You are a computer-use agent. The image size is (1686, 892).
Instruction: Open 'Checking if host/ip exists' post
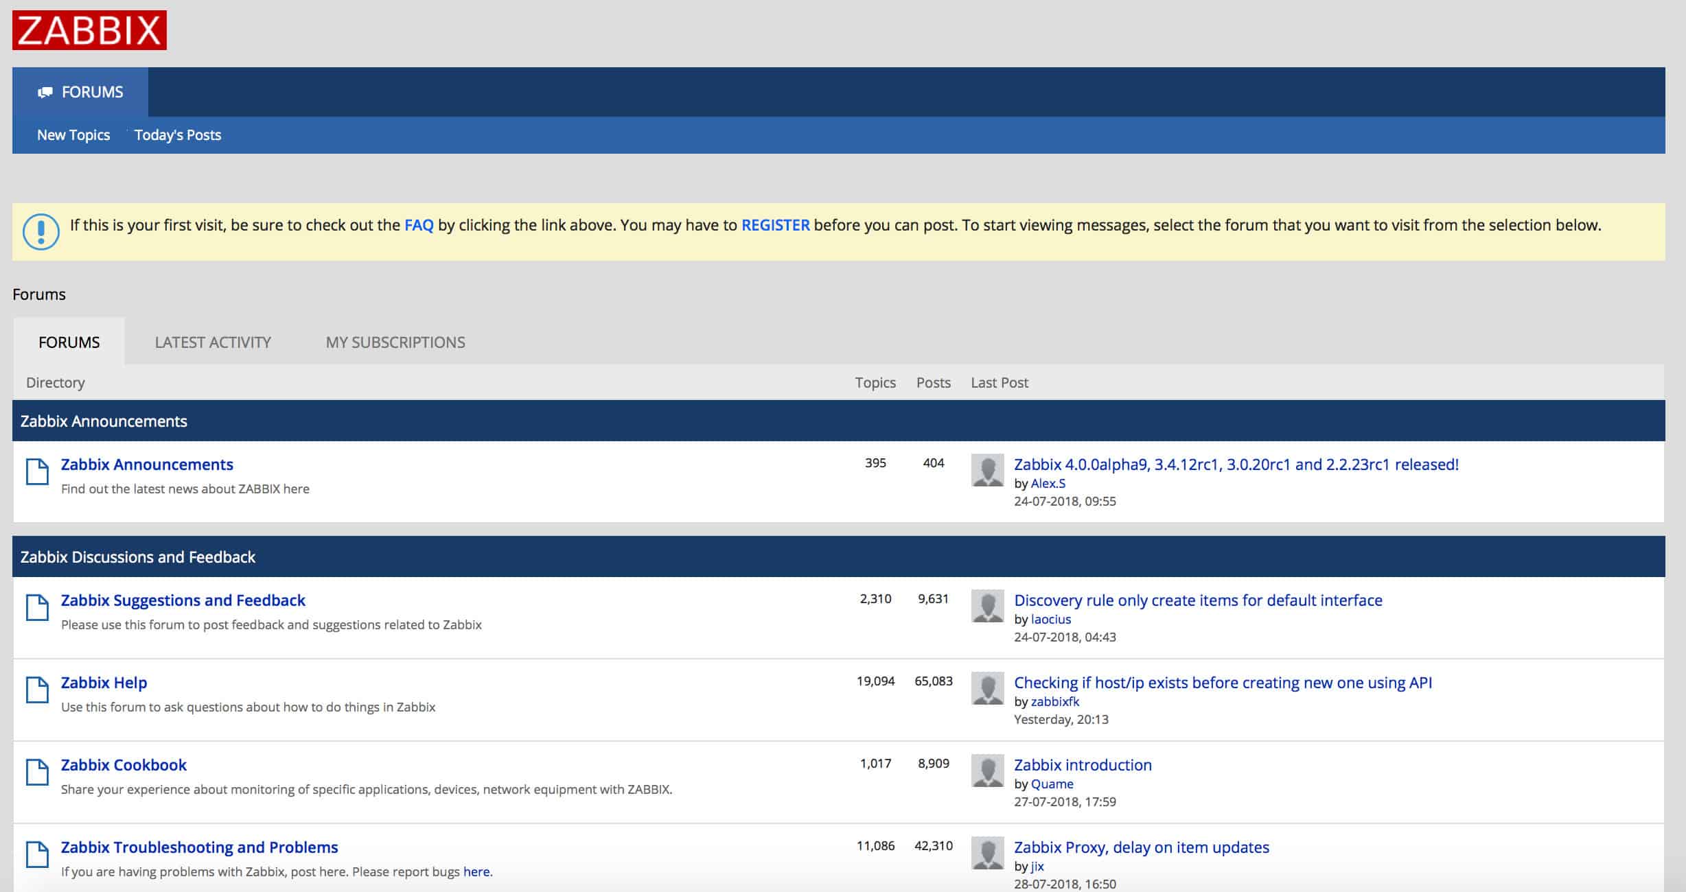coord(1223,683)
